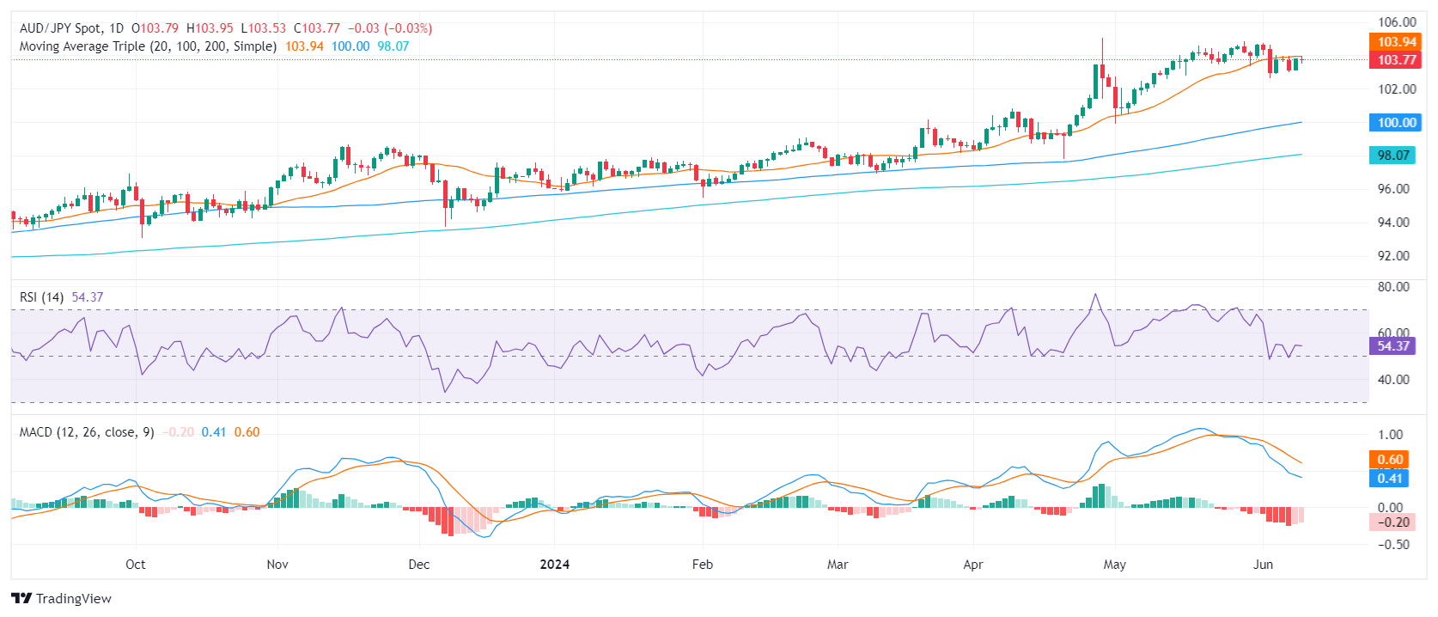
Task: Click the 80.00 level on RSI scale
Action: tap(1393, 287)
